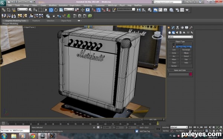The width and height of the screenshot is (223, 139).
Task: Toggle Auto Key animation mode
Action: tap(166, 128)
